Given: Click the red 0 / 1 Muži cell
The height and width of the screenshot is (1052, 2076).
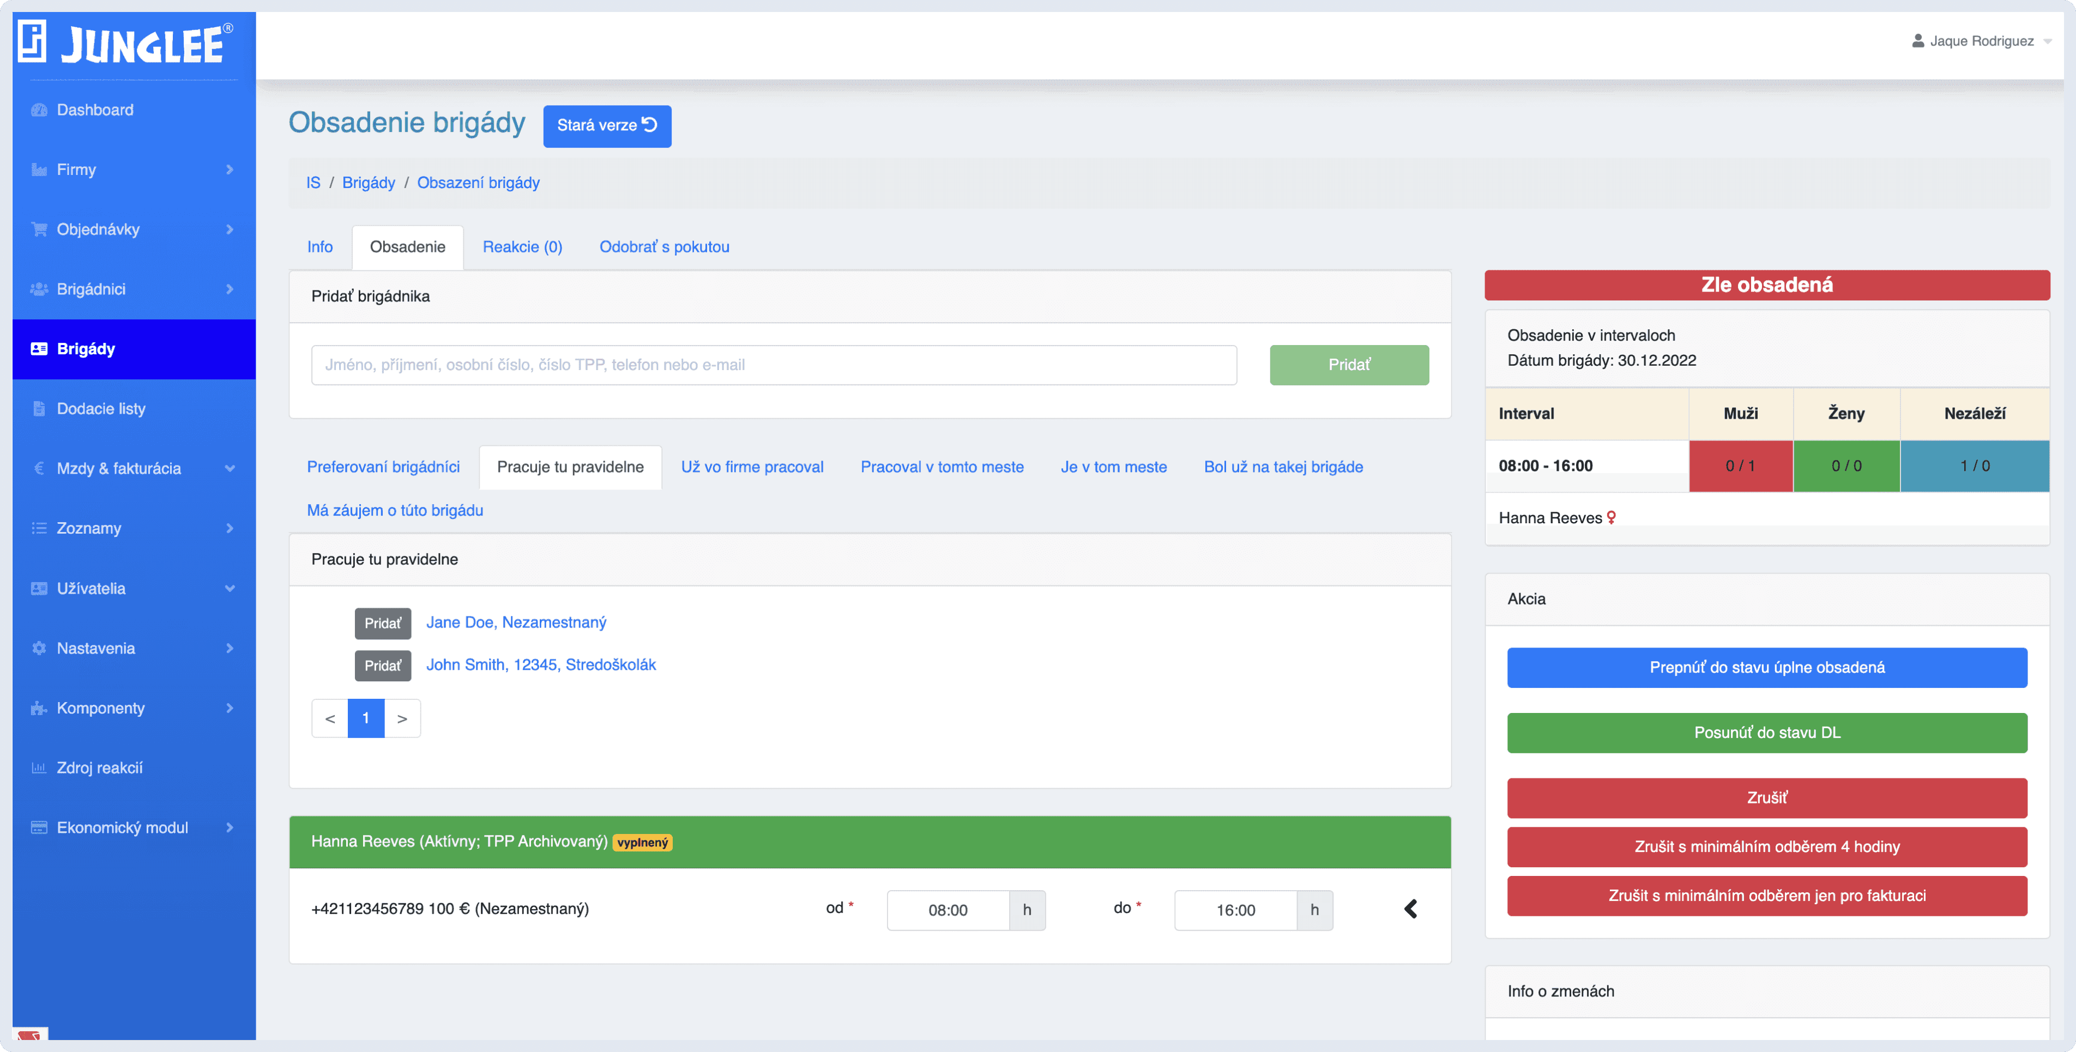Looking at the screenshot, I should (x=1740, y=465).
